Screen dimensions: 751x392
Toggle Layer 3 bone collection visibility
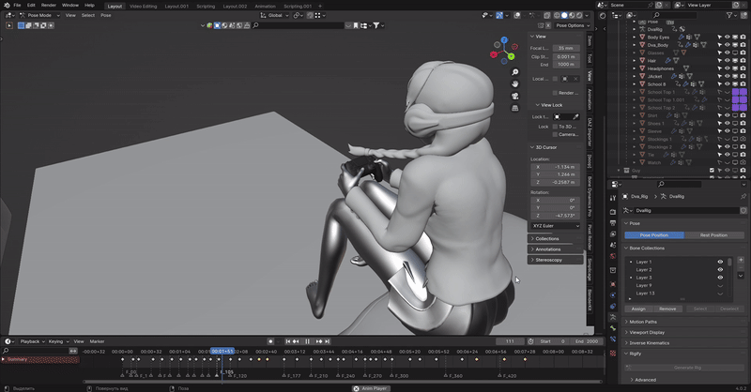[720, 278]
